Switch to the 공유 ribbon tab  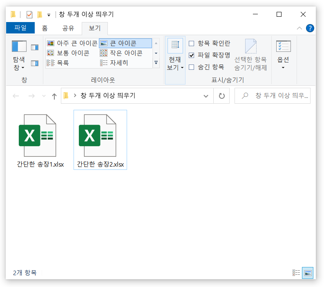tap(68, 28)
